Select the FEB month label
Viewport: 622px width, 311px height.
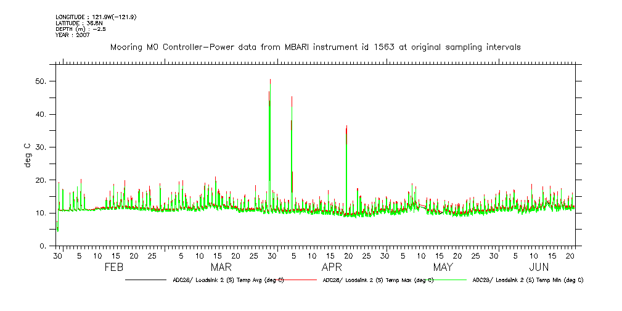coord(114,267)
